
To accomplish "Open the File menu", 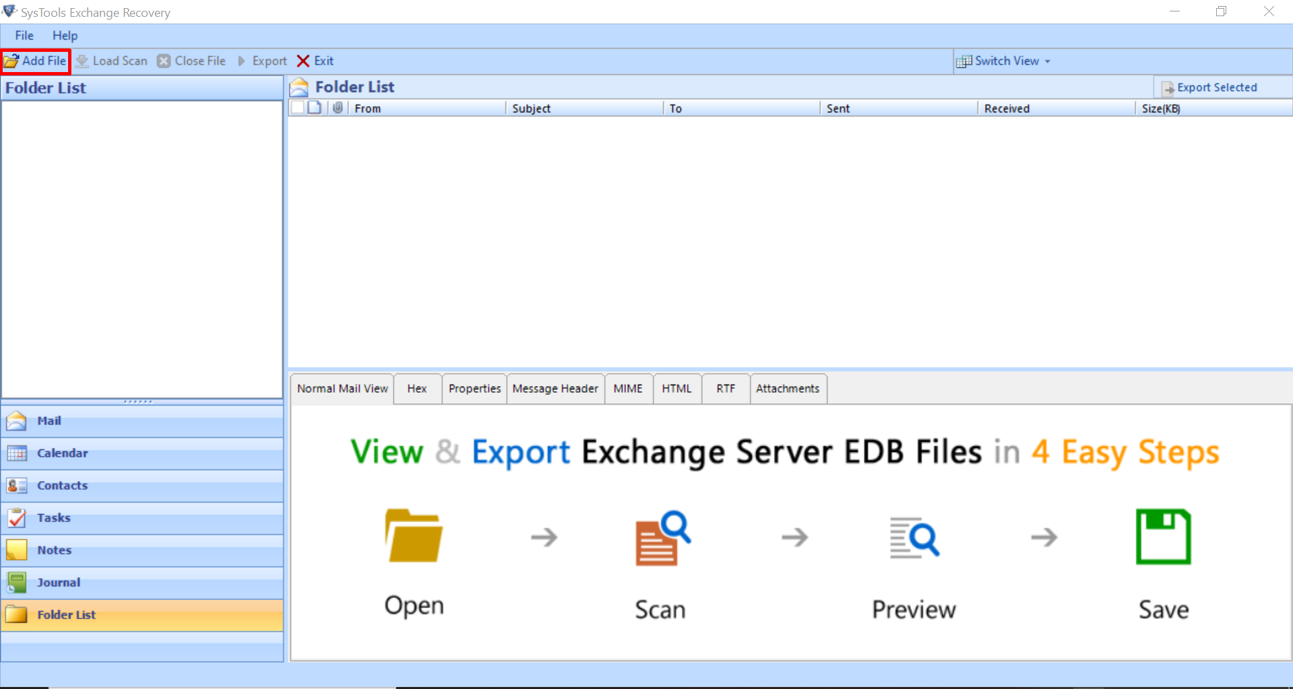I will pos(24,35).
